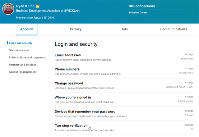Select the Account tab

[27, 29]
